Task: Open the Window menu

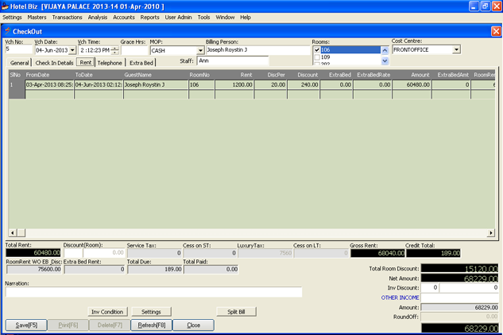Action: (x=225, y=18)
